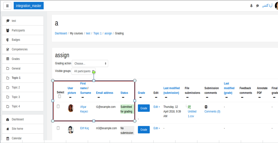Viewport: 278px width, 143px height.
Task: Click Grade button for Afşar Keçeci
Action: 144,108
